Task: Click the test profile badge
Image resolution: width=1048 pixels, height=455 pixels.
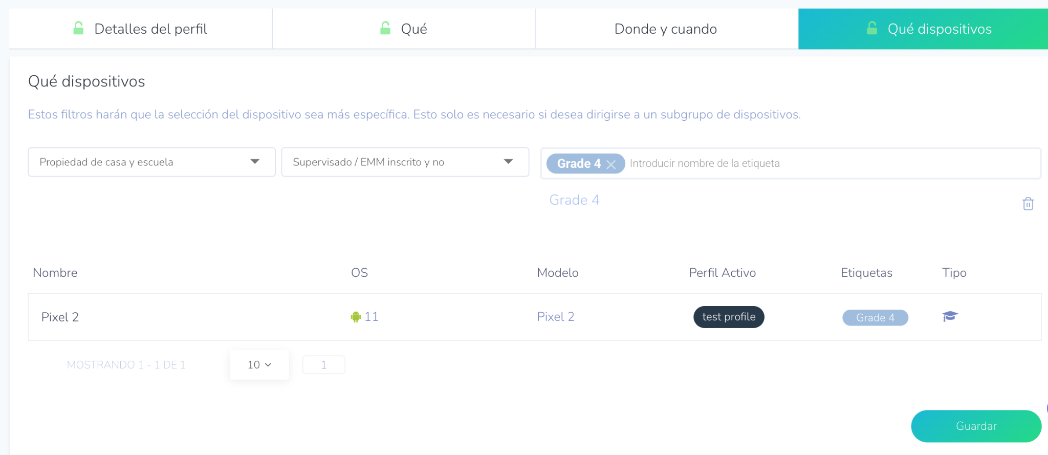Action: pos(728,317)
